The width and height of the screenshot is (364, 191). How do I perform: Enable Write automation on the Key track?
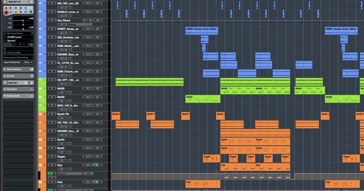click(x=99, y=165)
